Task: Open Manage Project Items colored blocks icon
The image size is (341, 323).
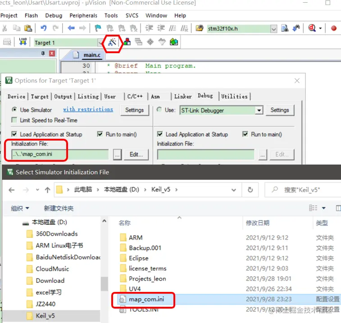Action: click(x=127, y=41)
